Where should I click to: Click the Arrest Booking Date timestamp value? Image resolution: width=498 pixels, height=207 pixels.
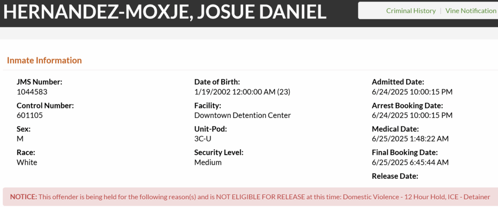point(412,116)
